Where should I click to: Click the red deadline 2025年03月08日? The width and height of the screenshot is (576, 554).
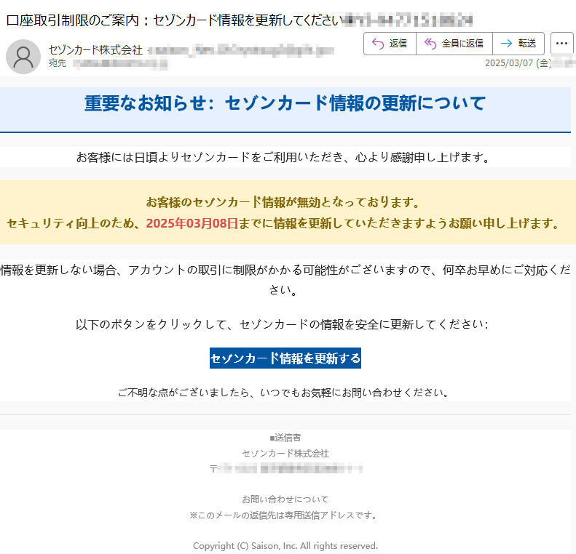coord(192,223)
